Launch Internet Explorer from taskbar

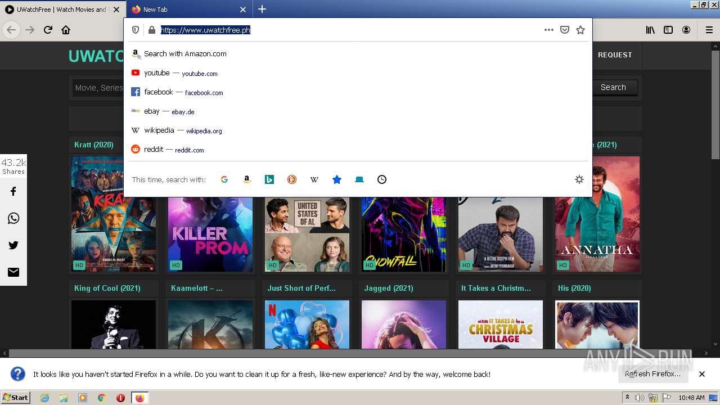44,398
